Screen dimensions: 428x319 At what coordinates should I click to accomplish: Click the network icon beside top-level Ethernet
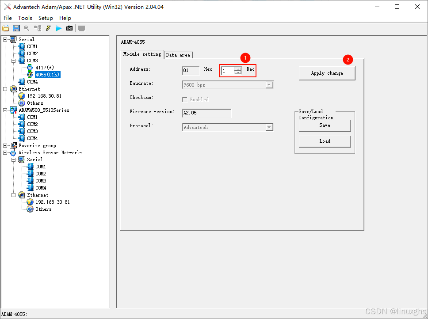[13, 89]
